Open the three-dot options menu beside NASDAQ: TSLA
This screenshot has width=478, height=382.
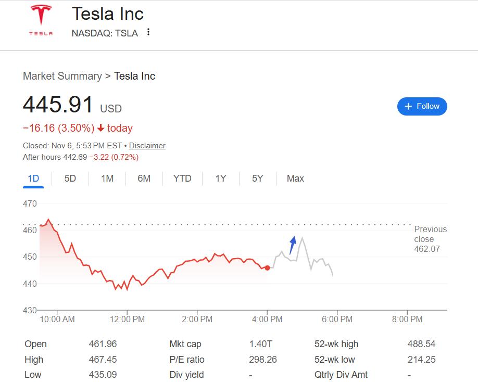tap(148, 32)
